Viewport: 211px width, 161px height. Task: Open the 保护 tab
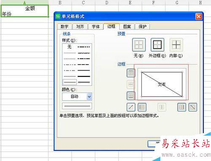click(142, 27)
